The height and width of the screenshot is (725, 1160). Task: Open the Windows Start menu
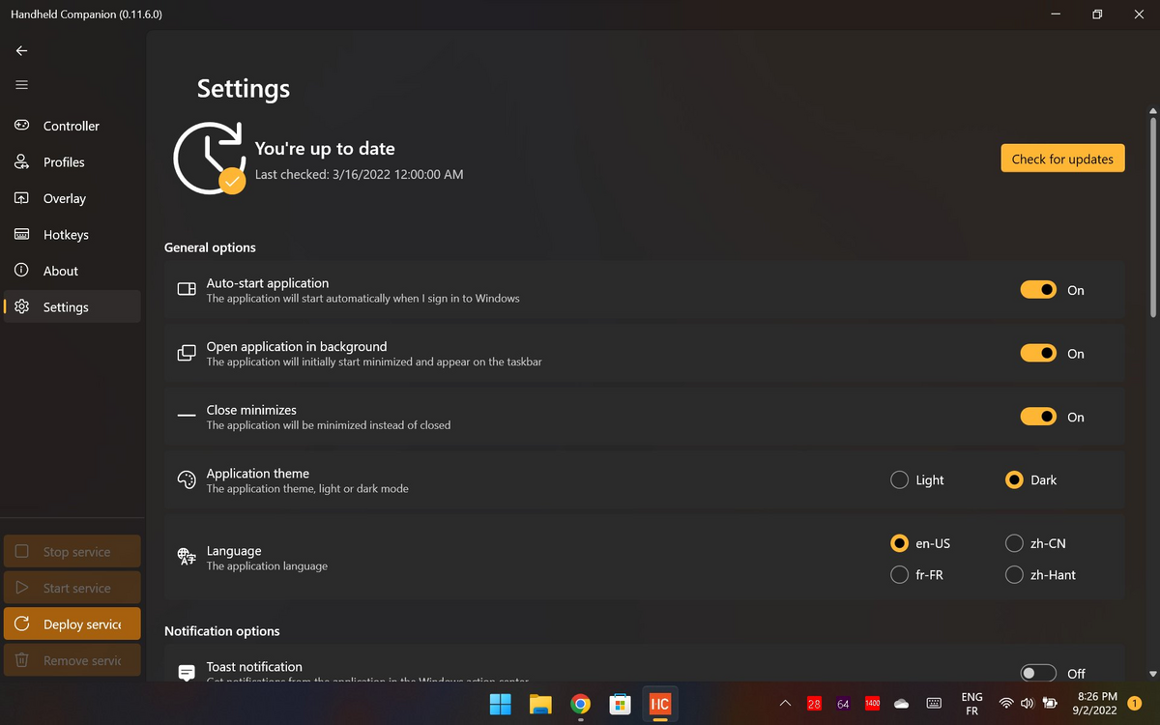pos(500,704)
